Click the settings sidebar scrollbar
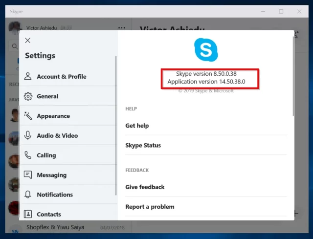The height and width of the screenshot is (239, 313). pos(116,126)
